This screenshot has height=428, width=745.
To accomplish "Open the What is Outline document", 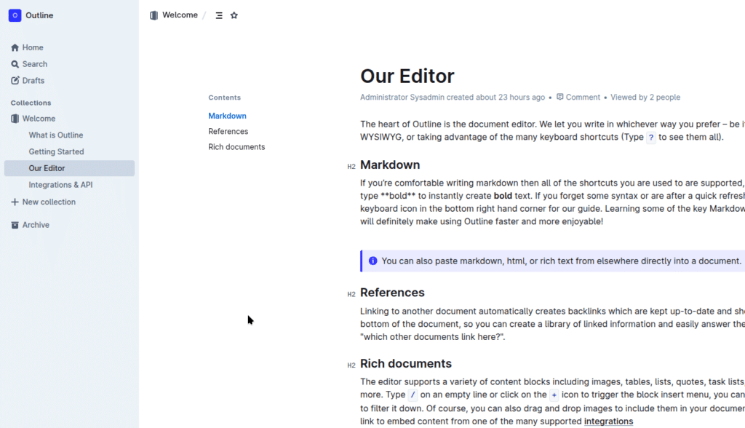I will click(56, 135).
